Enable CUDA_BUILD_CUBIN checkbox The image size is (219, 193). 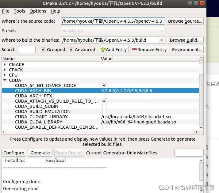coord(104,106)
